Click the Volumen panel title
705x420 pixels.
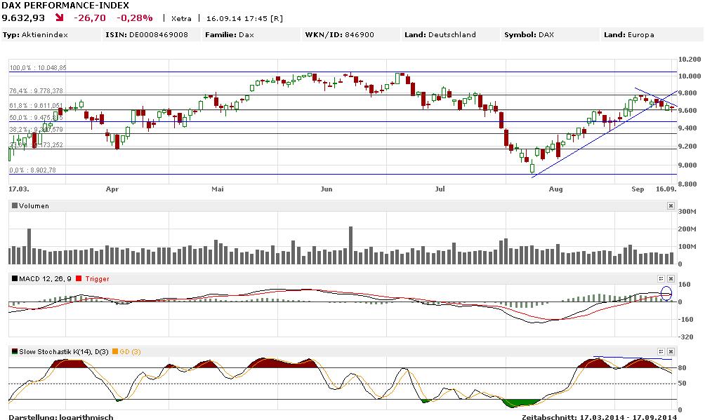[x=34, y=205]
